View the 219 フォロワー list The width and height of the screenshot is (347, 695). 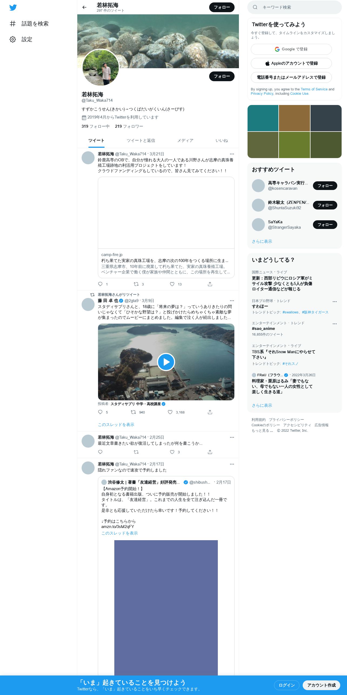[129, 126]
